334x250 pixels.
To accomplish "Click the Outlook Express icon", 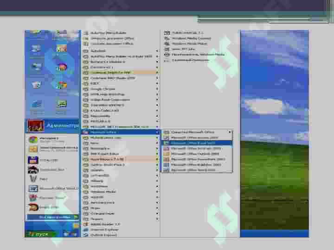I will pyautogui.click(x=86, y=235).
